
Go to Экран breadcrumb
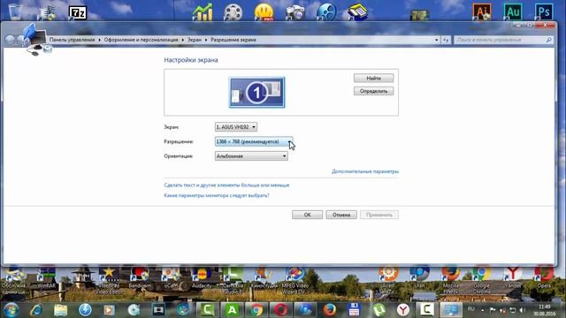195,40
